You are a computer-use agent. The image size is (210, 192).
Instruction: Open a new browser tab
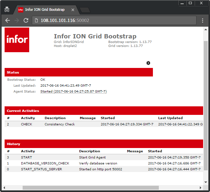pos(85,10)
